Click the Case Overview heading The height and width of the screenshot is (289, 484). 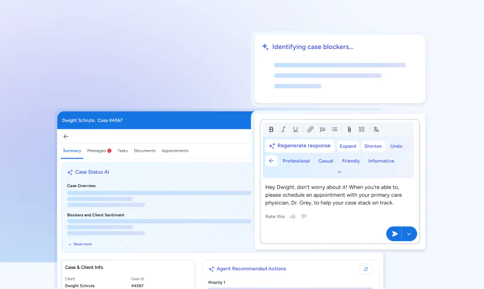[81, 186]
